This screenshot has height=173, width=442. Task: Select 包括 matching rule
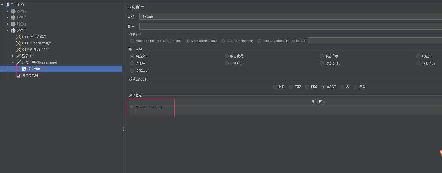[275, 87]
